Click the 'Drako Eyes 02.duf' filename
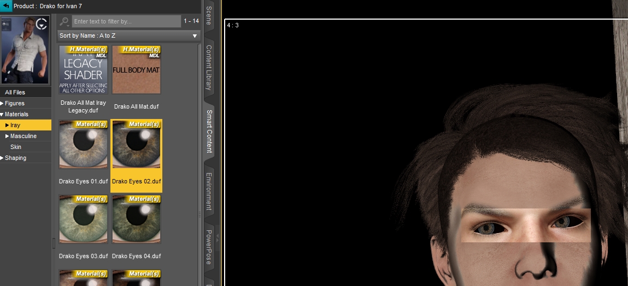Image resolution: width=628 pixels, height=286 pixels. [137, 181]
